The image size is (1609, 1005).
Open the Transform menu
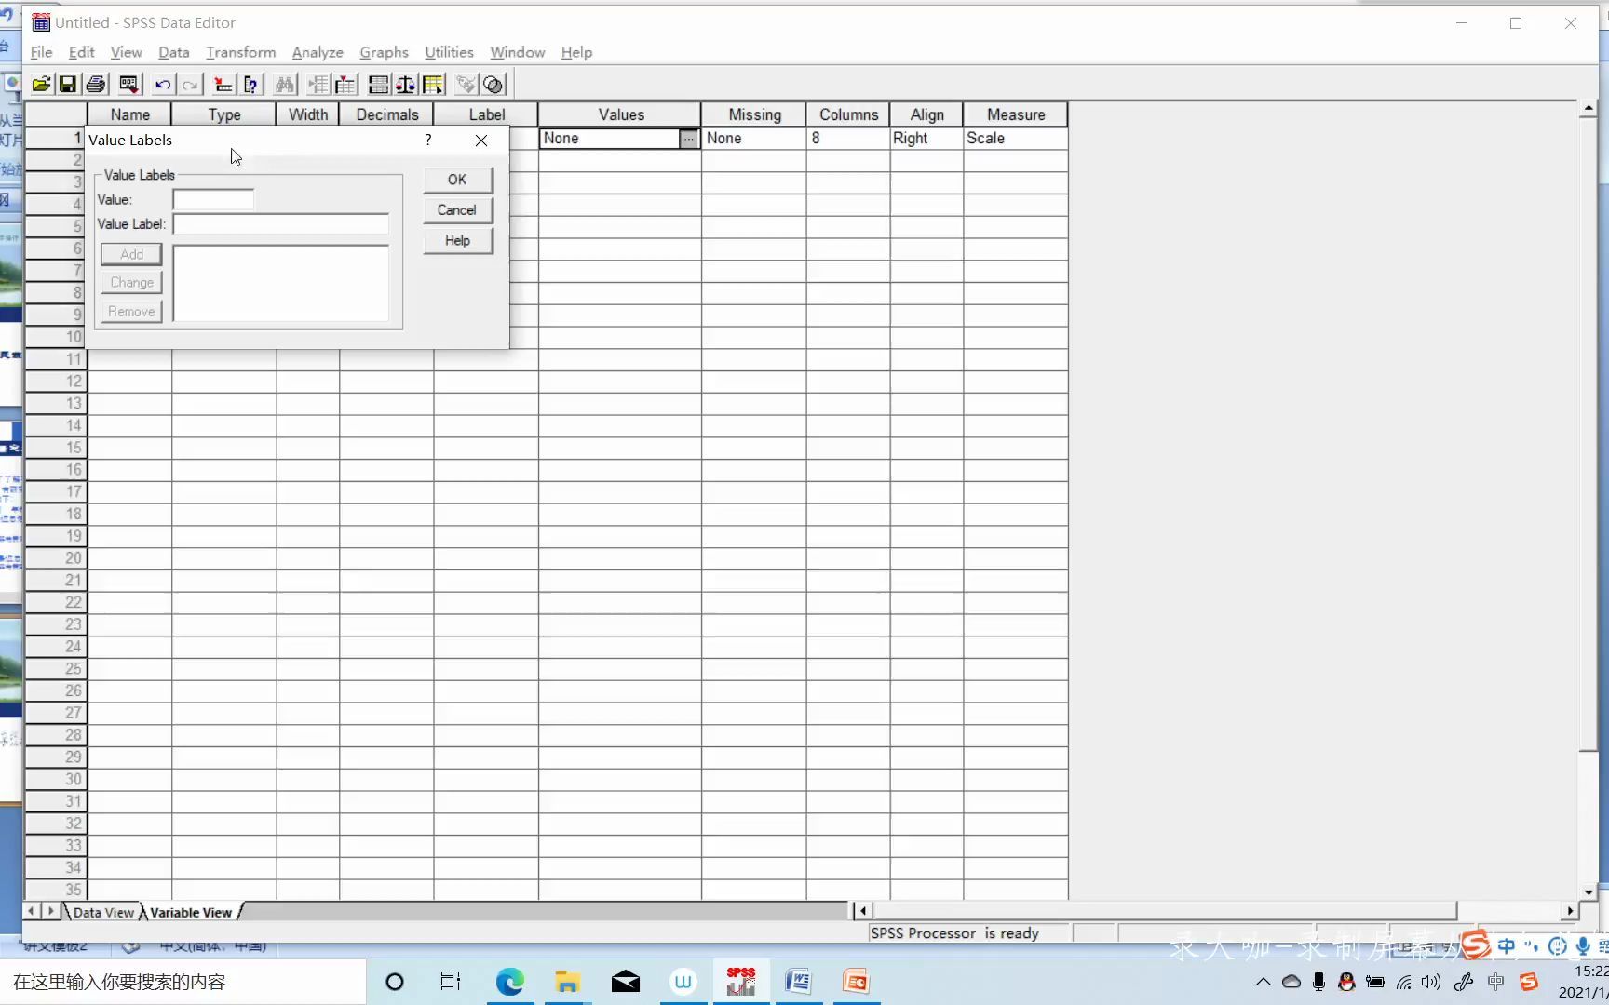[240, 52]
